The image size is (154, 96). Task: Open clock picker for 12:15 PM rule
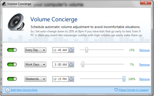point(71,79)
